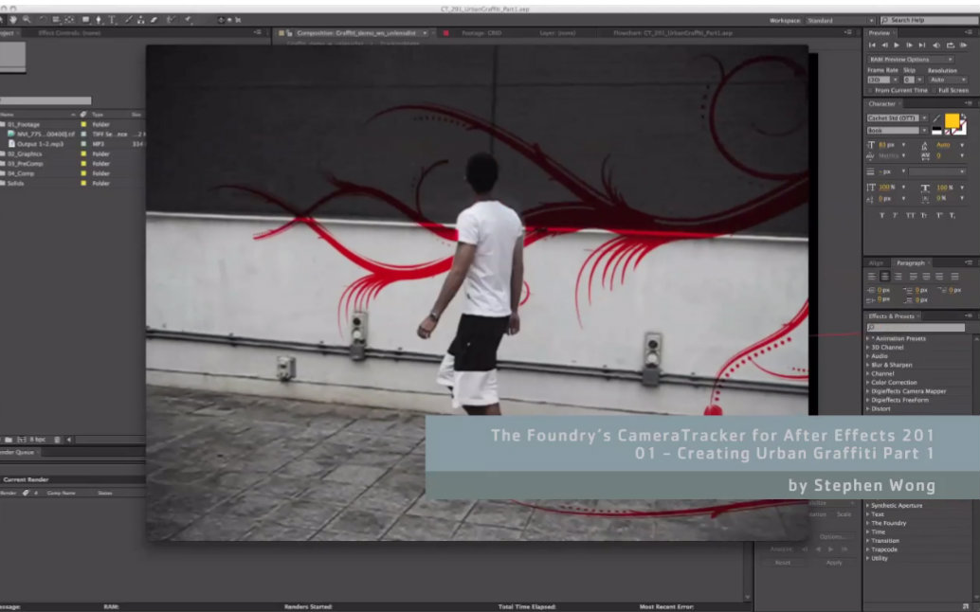The height and width of the screenshot is (612, 980).
Task: Select the Pen tool
Action: (x=99, y=18)
